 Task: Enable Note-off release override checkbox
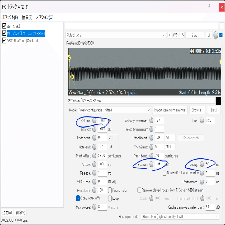(x=164, y=173)
